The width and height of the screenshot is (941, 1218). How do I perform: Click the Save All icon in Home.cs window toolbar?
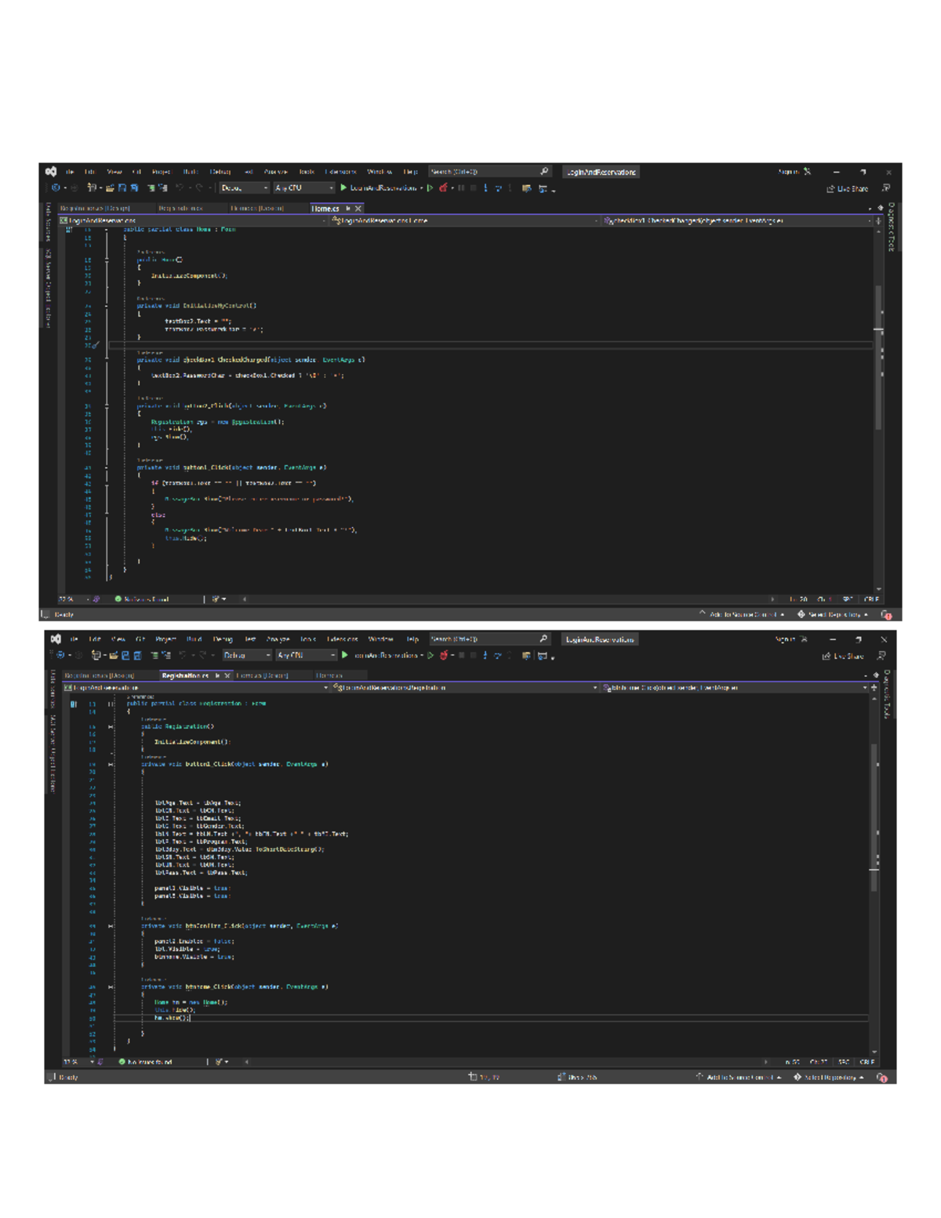(134, 188)
